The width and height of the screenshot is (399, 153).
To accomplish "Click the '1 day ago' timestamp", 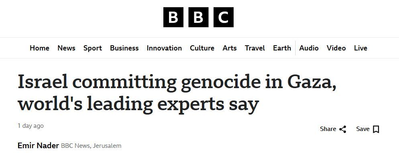I will point(31,126).
